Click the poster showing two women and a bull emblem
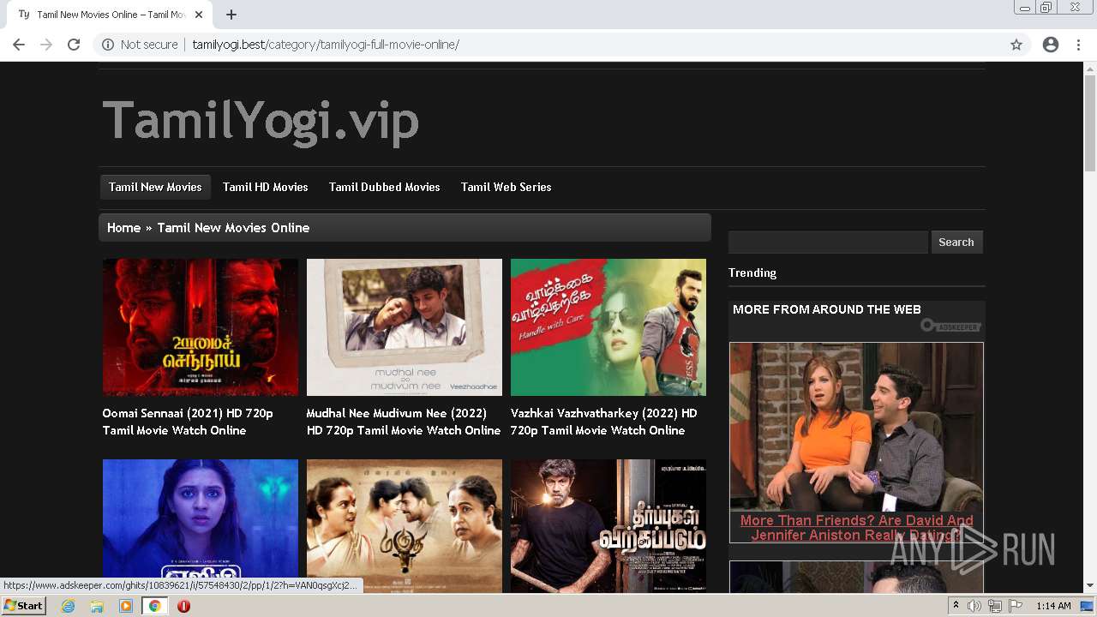Screen dimensions: 1097x617 coord(405,526)
